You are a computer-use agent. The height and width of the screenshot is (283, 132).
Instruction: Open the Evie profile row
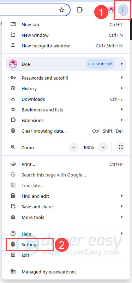[x=66, y=64]
